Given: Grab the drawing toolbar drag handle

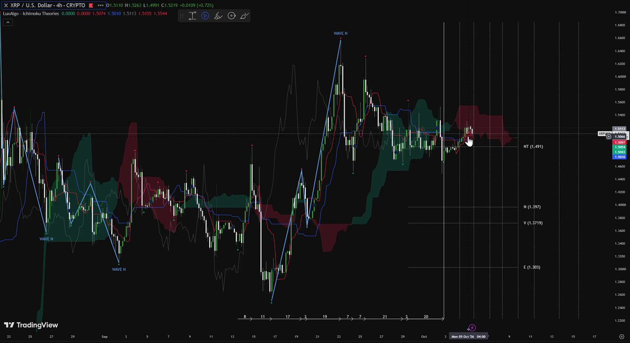Looking at the screenshot, I should 182,16.
